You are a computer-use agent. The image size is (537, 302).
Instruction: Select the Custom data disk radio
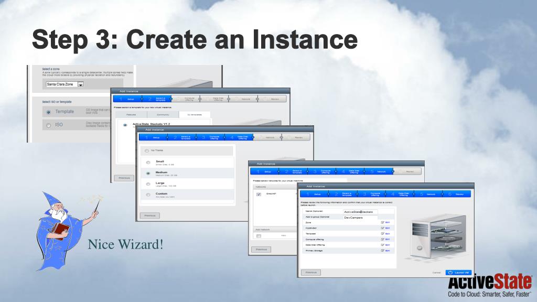(148, 195)
